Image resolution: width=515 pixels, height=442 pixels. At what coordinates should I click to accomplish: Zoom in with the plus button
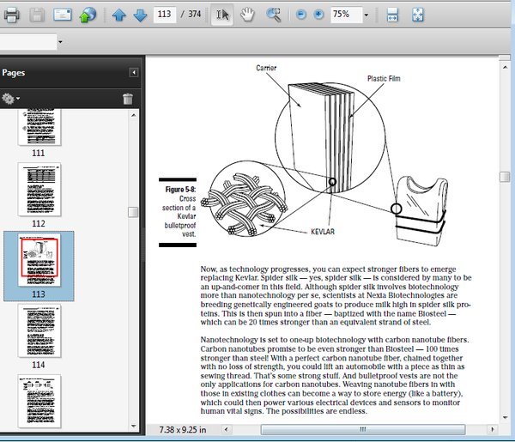(x=318, y=15)
